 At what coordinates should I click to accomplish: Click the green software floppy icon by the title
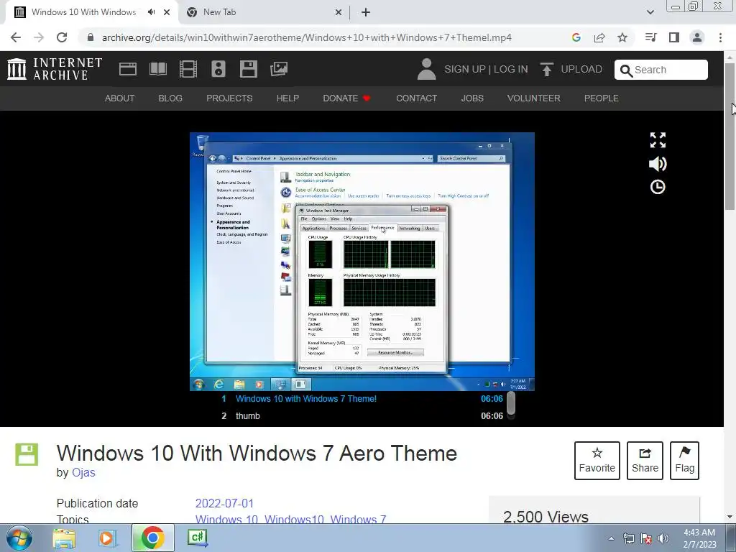[x=27, y=454]
